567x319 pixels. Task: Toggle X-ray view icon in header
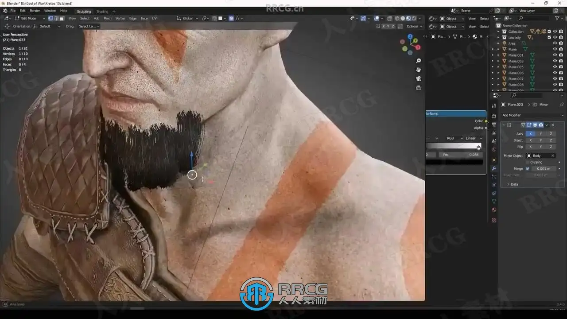click(x=390, y=19)
